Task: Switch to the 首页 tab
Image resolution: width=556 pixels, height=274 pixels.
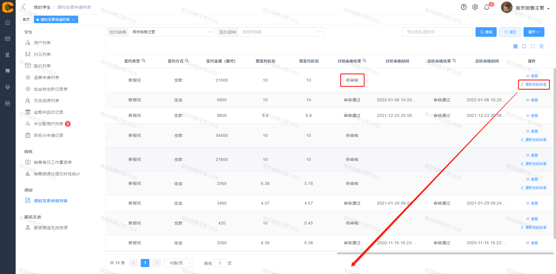Action: click(x=26, y=20)
